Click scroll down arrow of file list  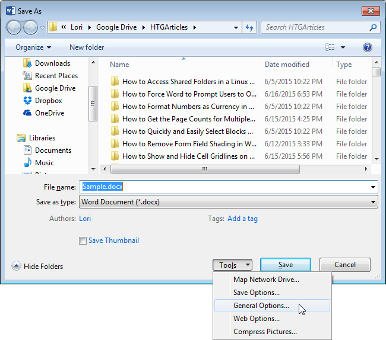pos(376,159)
